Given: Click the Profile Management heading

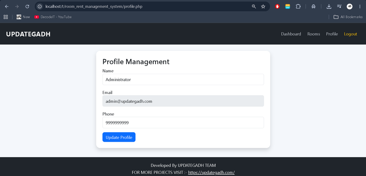Looking at the screenshot, I should [136, 62].
